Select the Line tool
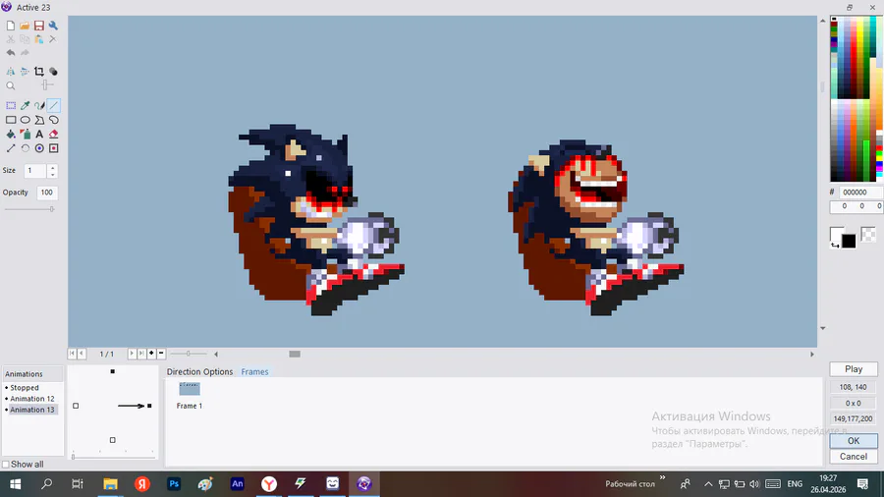 tap(54, 105)
